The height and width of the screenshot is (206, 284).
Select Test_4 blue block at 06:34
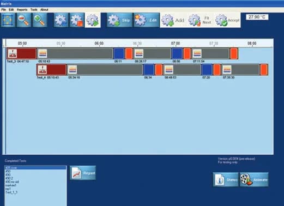pyautogui.click(x=149, y=70)
